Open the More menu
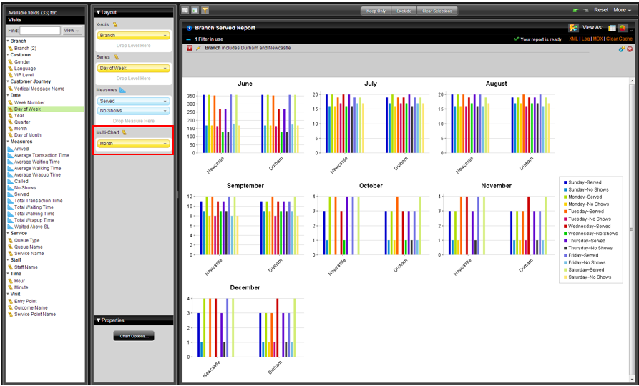The image size is (639, 386). [622, 11]
